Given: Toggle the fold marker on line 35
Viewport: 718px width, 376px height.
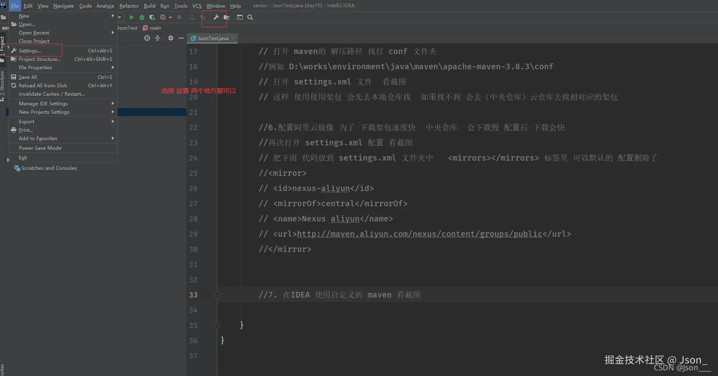Looking at the screenshot, I should point(217,326).
